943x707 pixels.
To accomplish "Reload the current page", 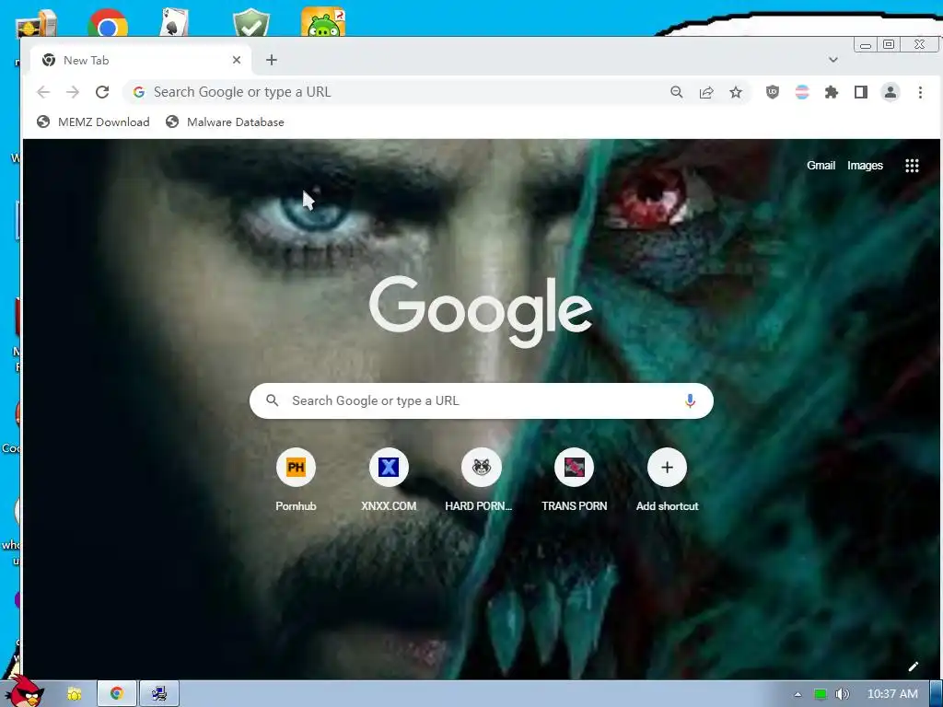I will point(102,92).
